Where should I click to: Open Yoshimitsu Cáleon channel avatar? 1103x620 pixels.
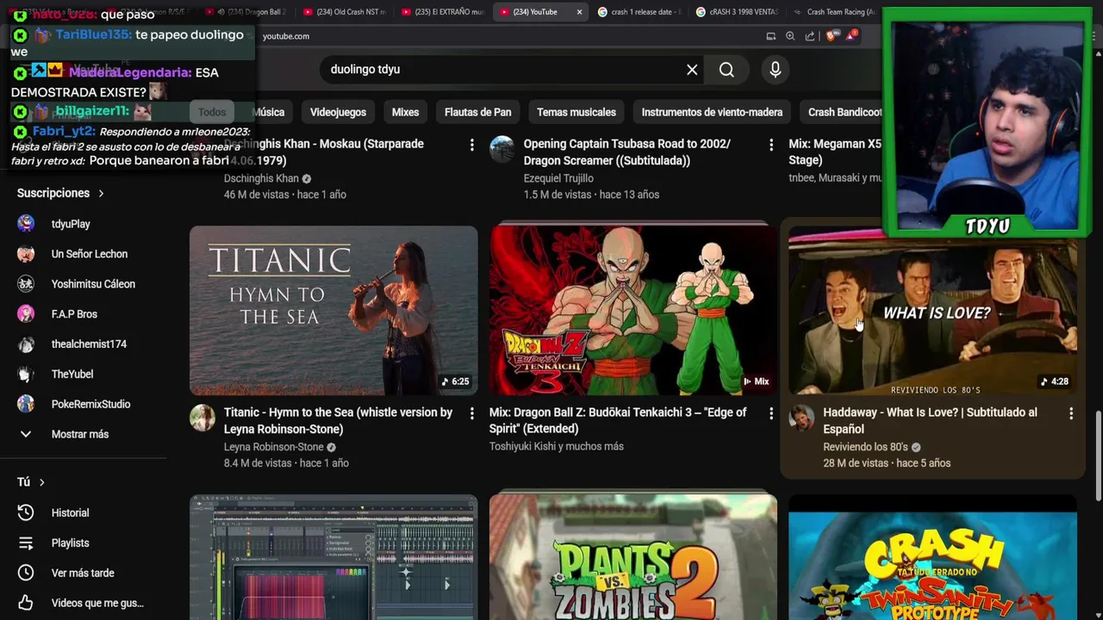[x=26, y=284]
